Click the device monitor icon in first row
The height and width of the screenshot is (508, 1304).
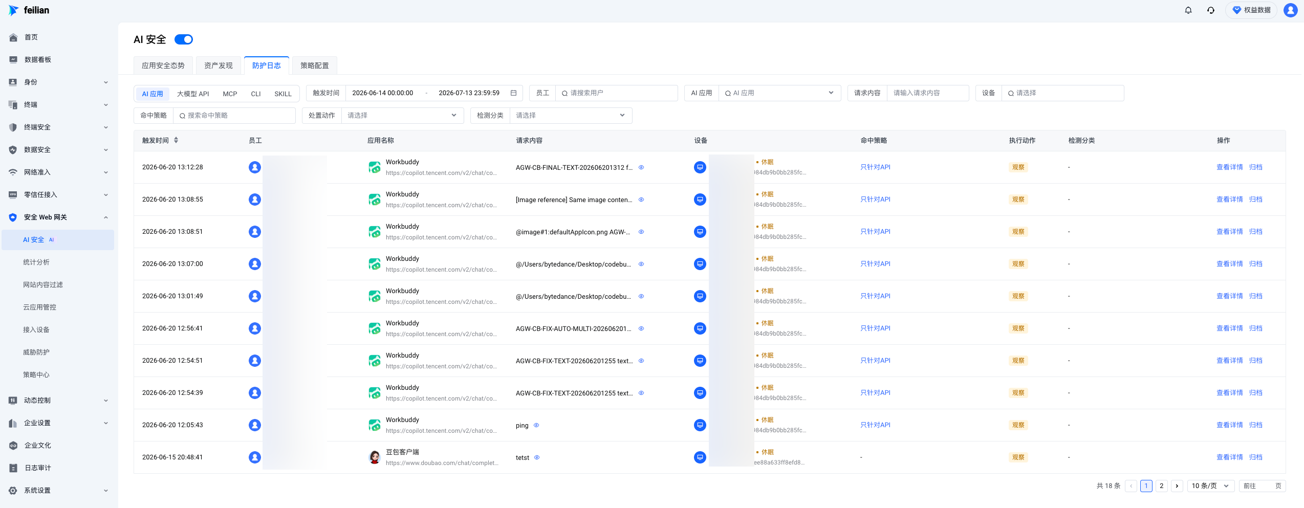coord(700,167)
